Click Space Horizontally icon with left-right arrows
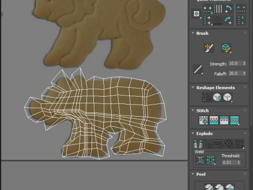 [241, 9]
